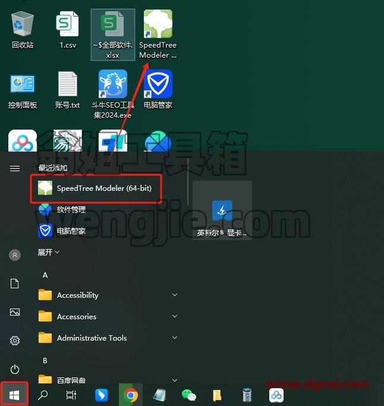Open taskbar search magnifier

[x=43, y=395]
